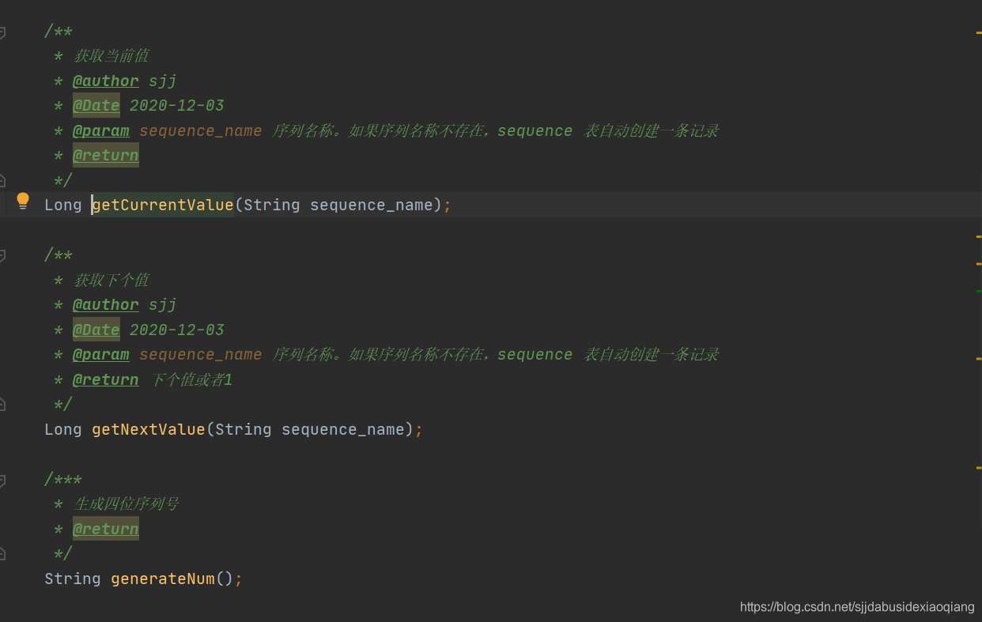Collapse the '生成四位序列号' comment at its opening
The width and height of the screenshot is (982, 622).
pos(2,481)
